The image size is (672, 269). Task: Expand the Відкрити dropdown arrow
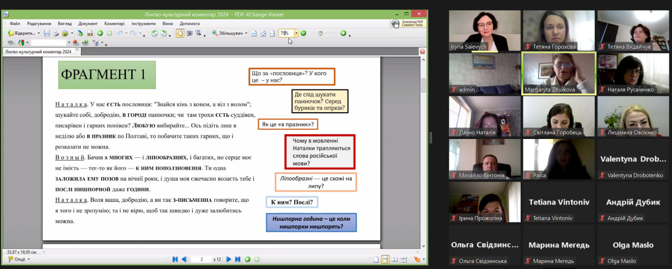point(39,34)
